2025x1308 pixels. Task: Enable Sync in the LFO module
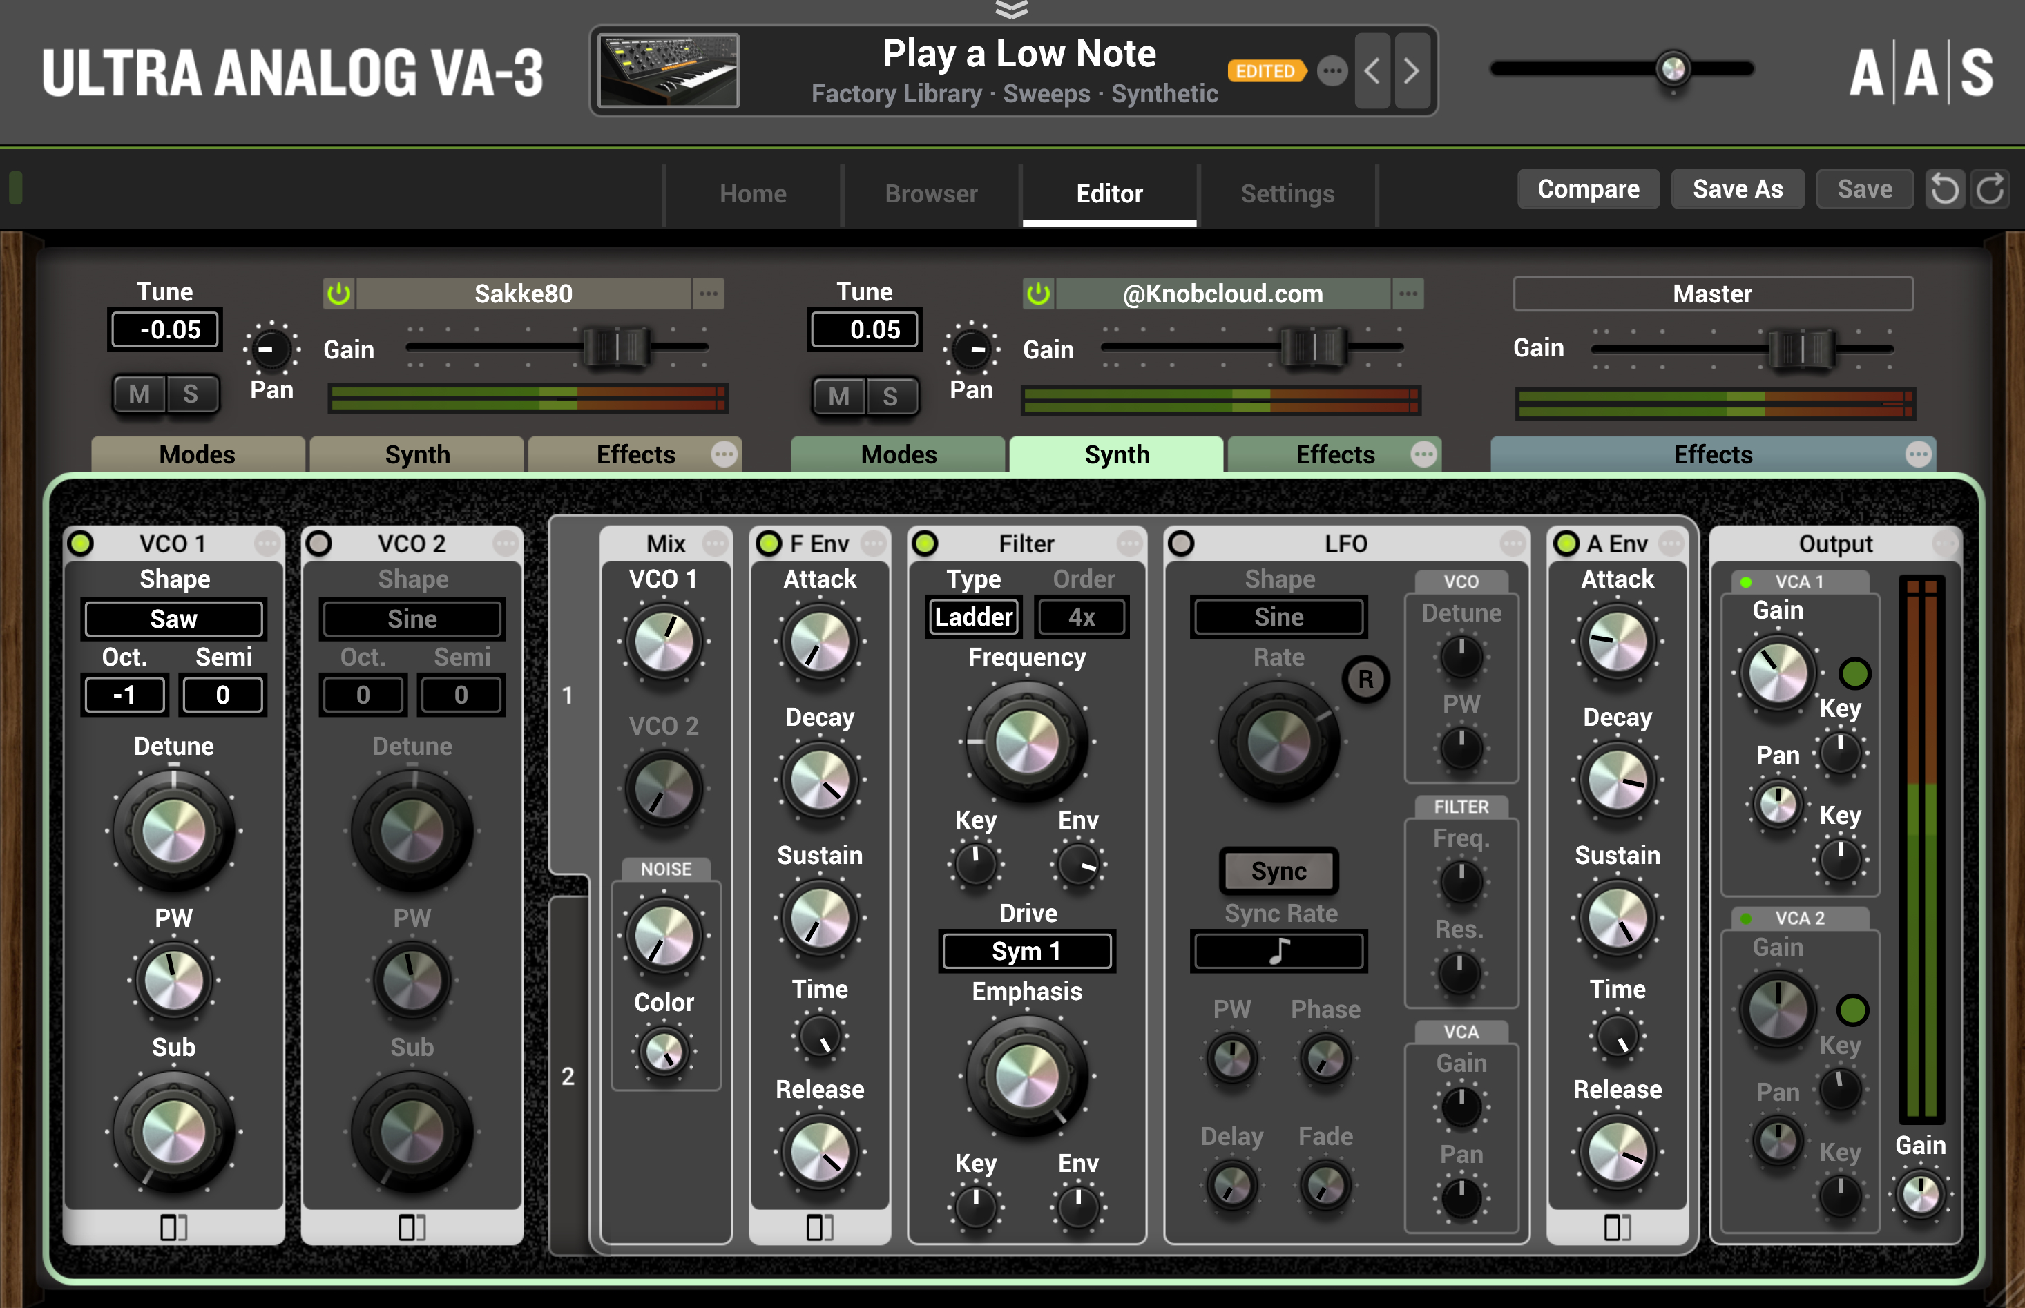pos(1278,871)
